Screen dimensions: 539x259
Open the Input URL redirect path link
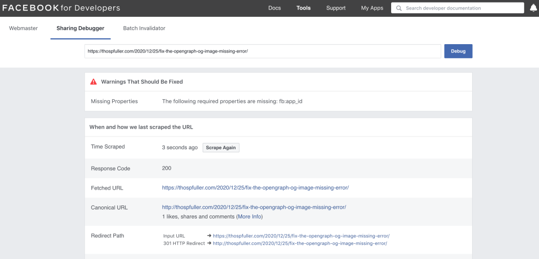301,236
